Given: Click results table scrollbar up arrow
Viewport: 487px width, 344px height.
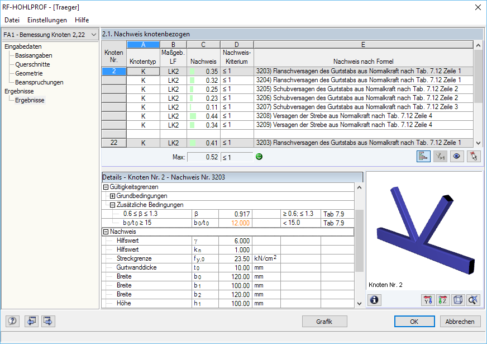Looking at the screenshot, I should click(x=478, y=45).
